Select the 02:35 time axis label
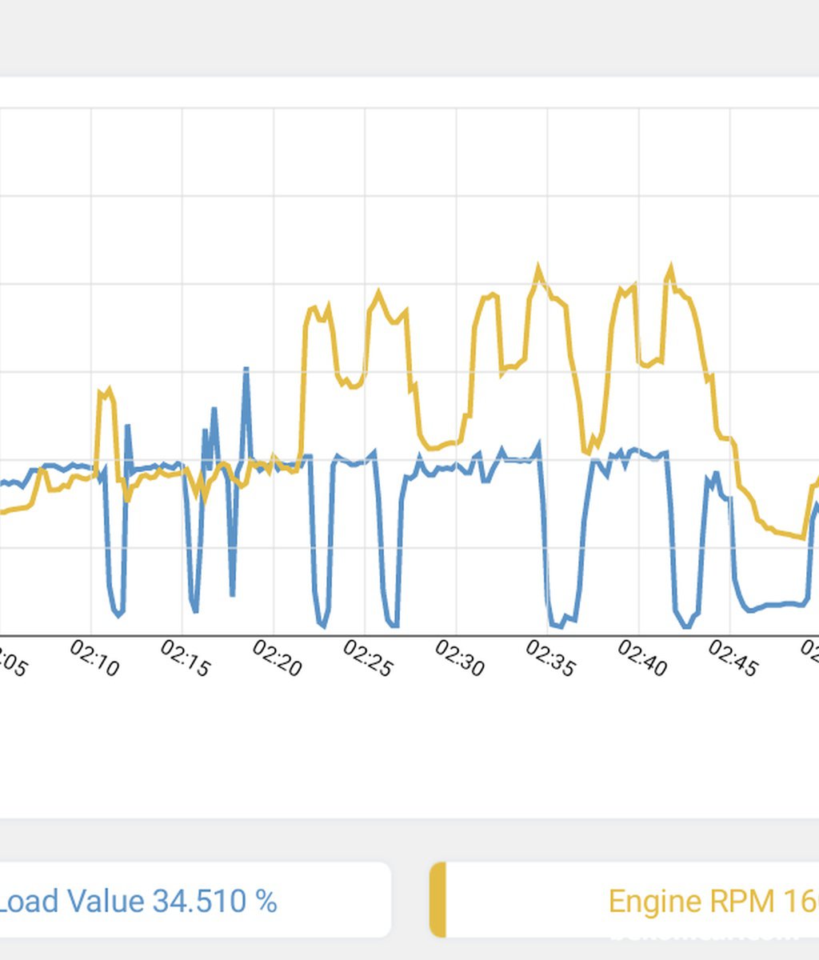The width and height of the screenshot is (819, 960). [x=550, y=658]
